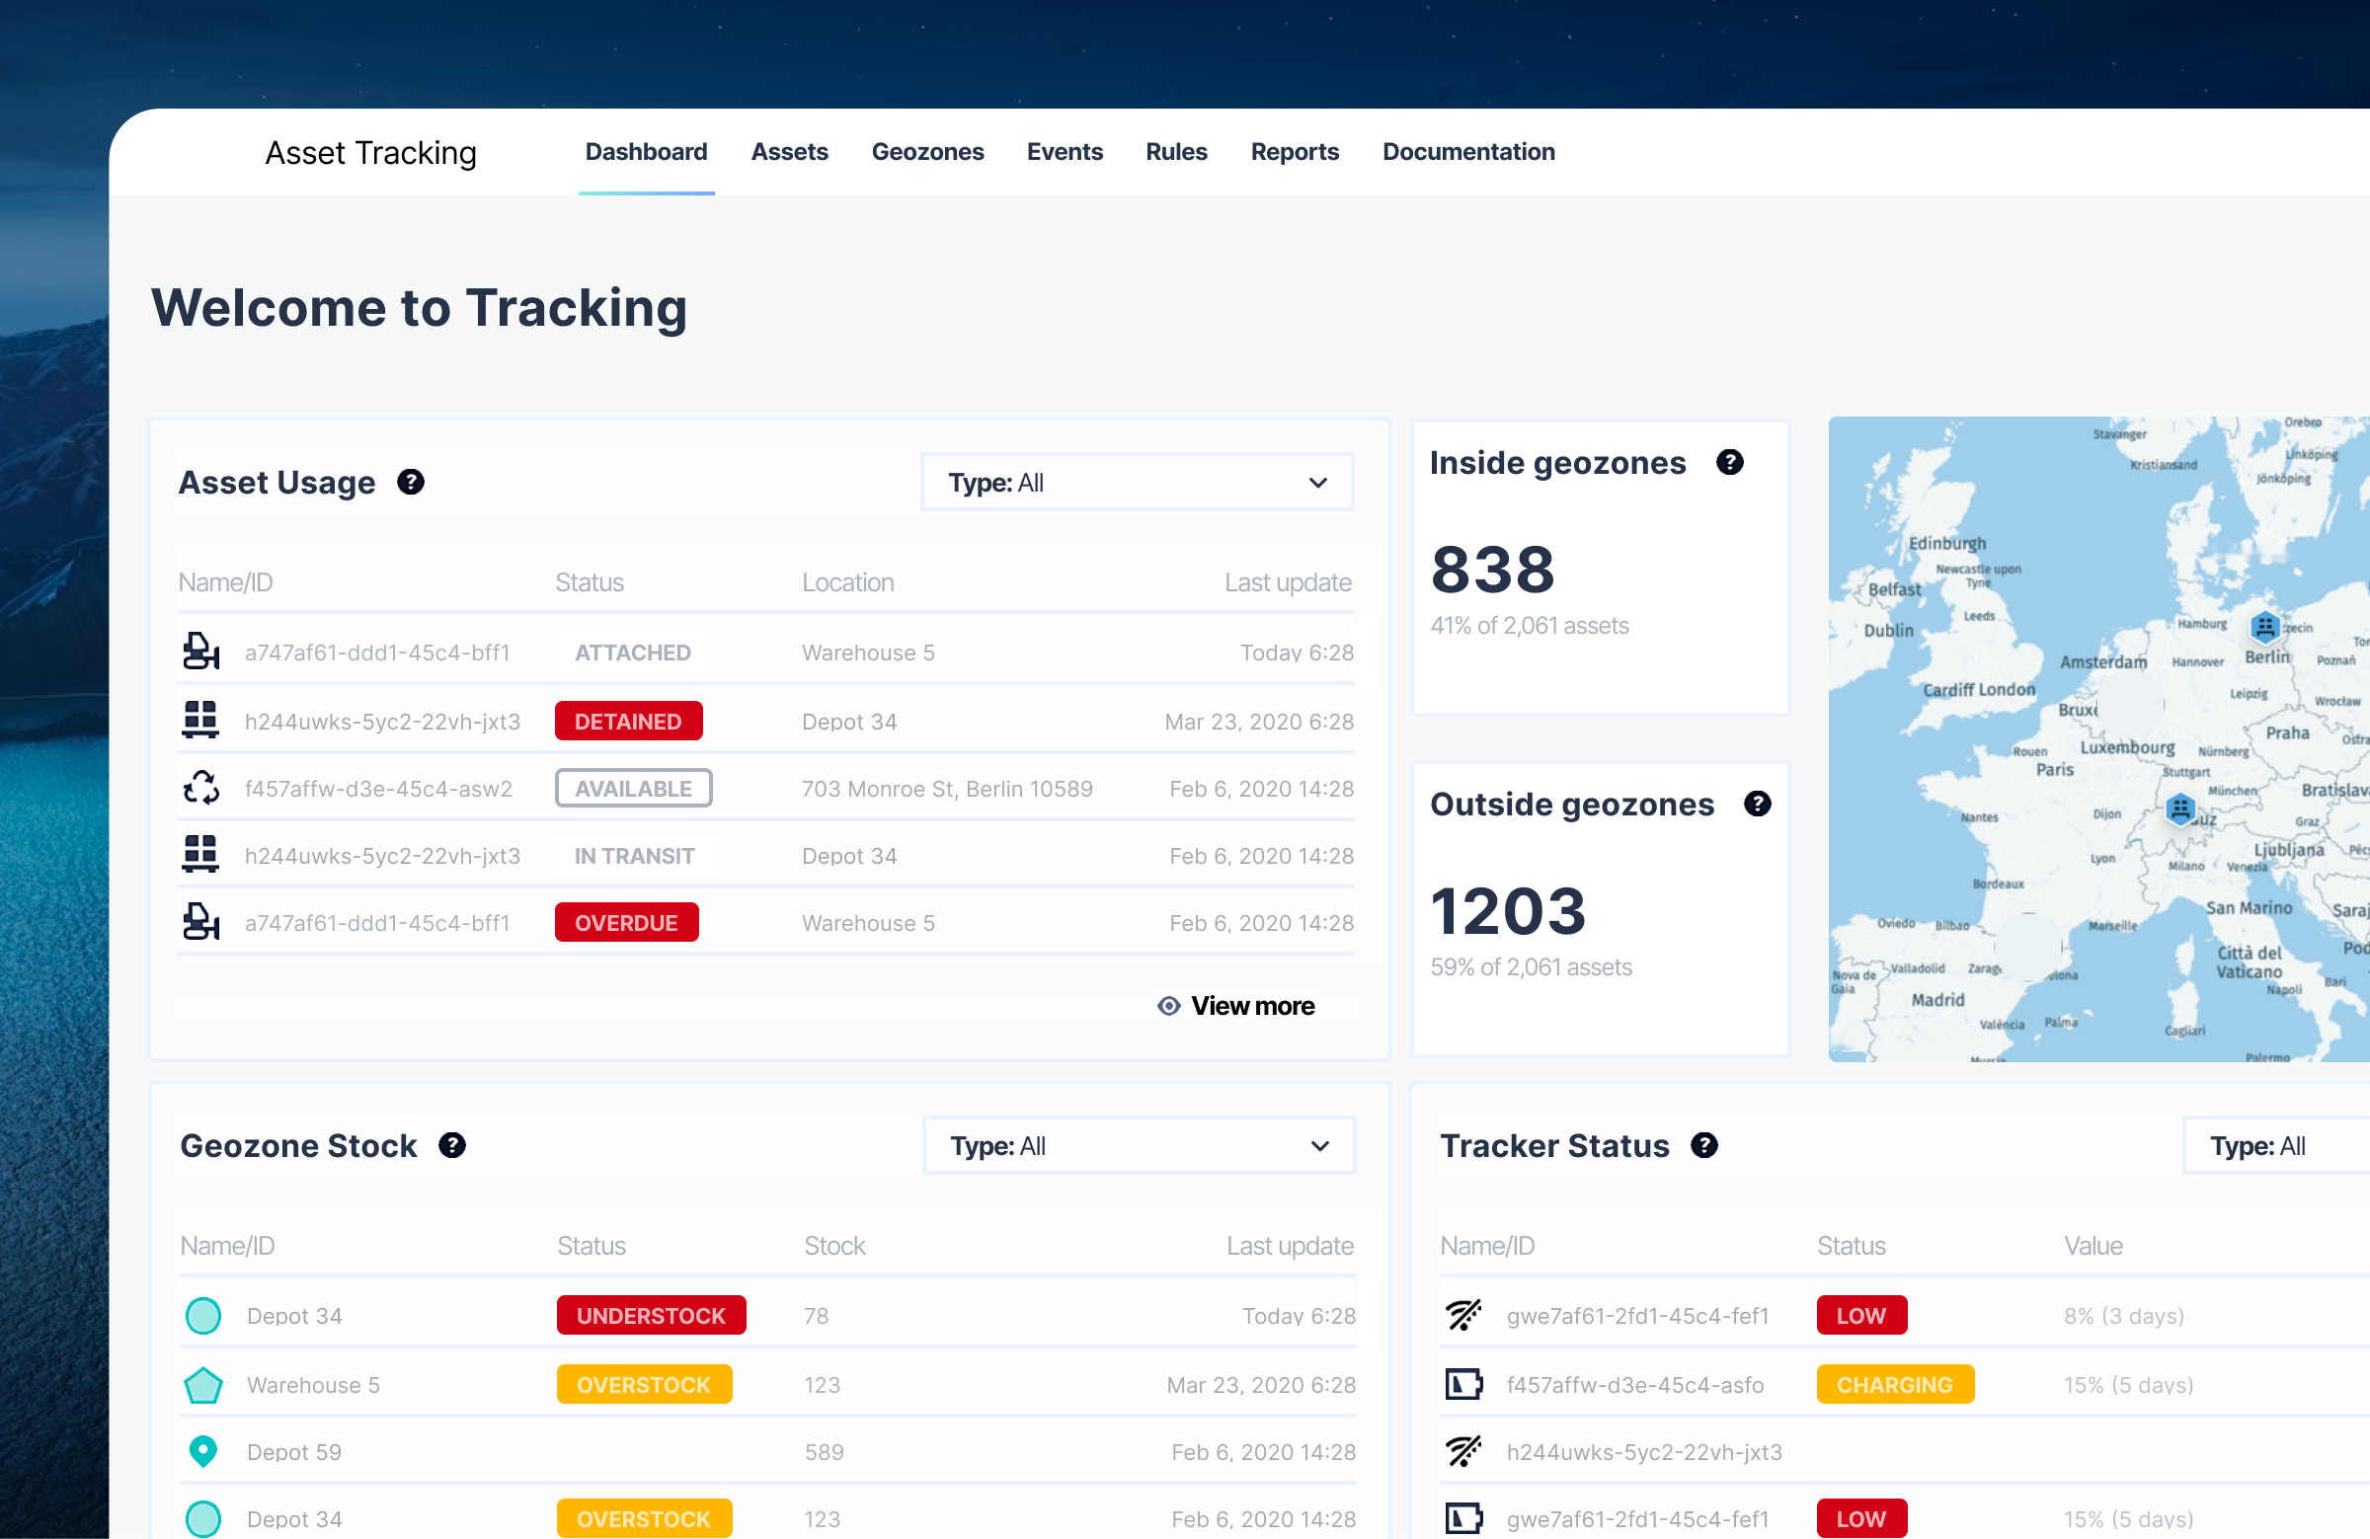Viewport: 2370px width, 1539px height.
Task: Click the pentagon icon next to Warehouse 5
Action: click(x=203, y=1384)
